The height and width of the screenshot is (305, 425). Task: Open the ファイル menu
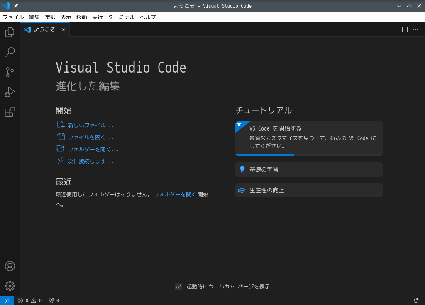point(13,17)
